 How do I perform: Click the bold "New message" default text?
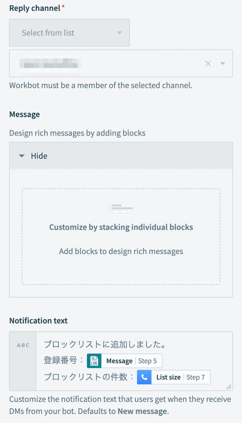142,411
